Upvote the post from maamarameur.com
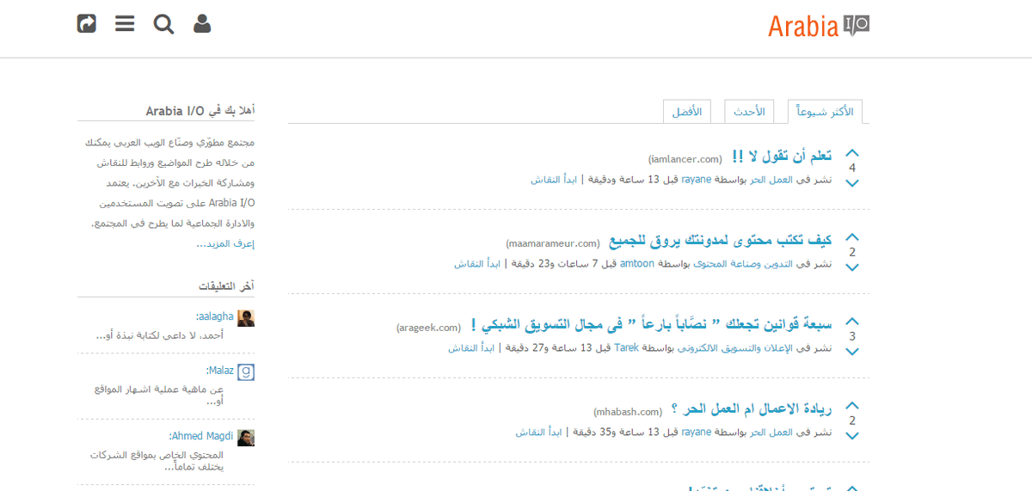1032x491 pixels. (852, 237)
